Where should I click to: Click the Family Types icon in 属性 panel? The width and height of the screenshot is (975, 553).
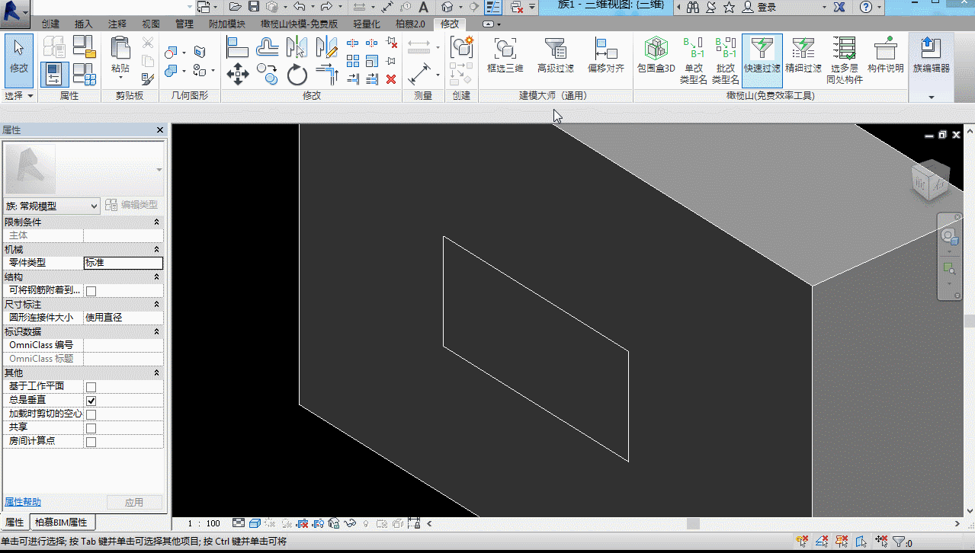(x=85, y=75)
